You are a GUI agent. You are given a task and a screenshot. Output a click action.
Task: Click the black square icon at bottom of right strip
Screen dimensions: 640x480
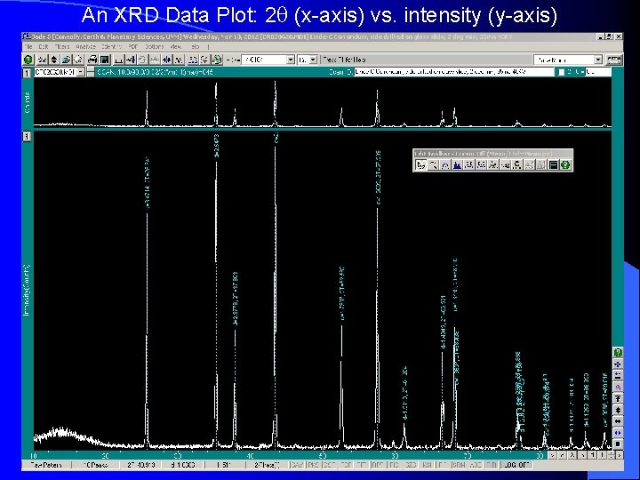tap(618, 444)
